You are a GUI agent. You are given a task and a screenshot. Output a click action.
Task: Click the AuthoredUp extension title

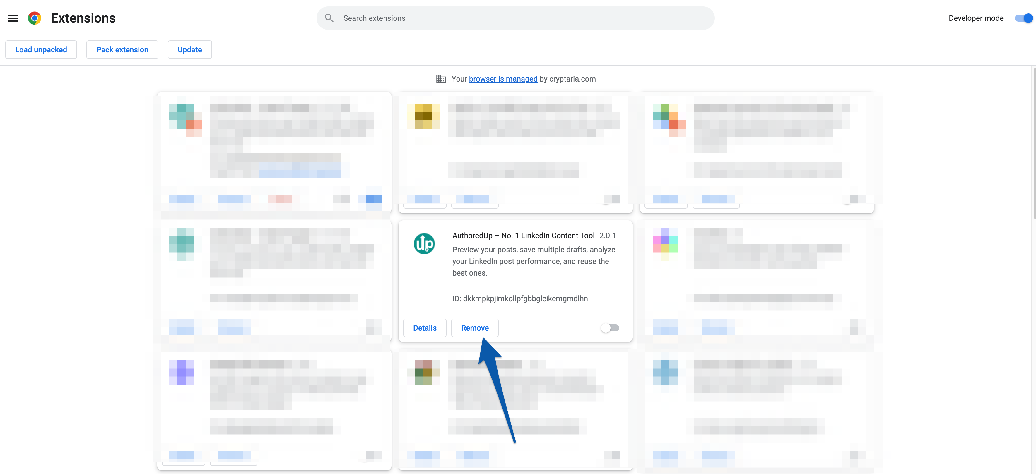(523, 236)
